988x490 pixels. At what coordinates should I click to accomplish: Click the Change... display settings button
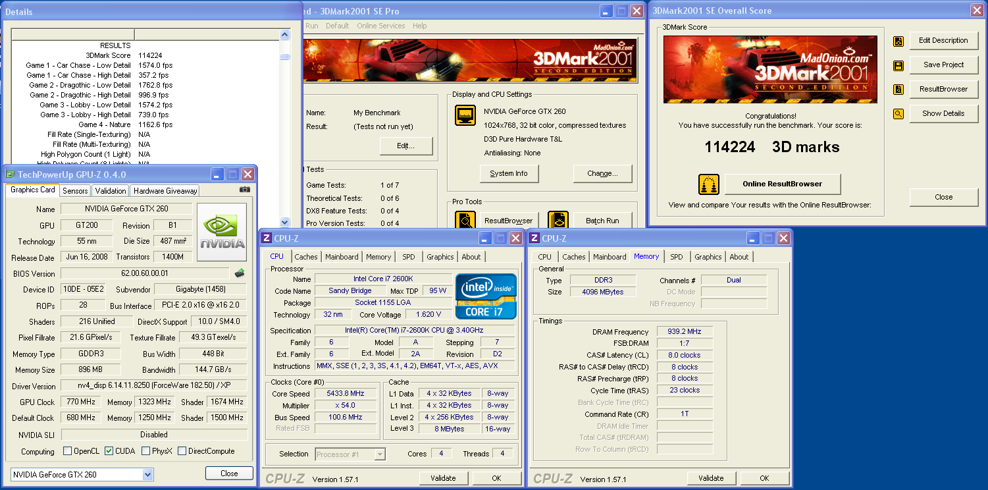tap(603, 173)
